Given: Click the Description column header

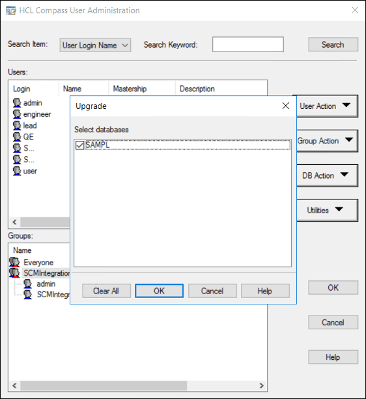Looking at the screenshot, I should pyautogui.click(x=221, y=89).
